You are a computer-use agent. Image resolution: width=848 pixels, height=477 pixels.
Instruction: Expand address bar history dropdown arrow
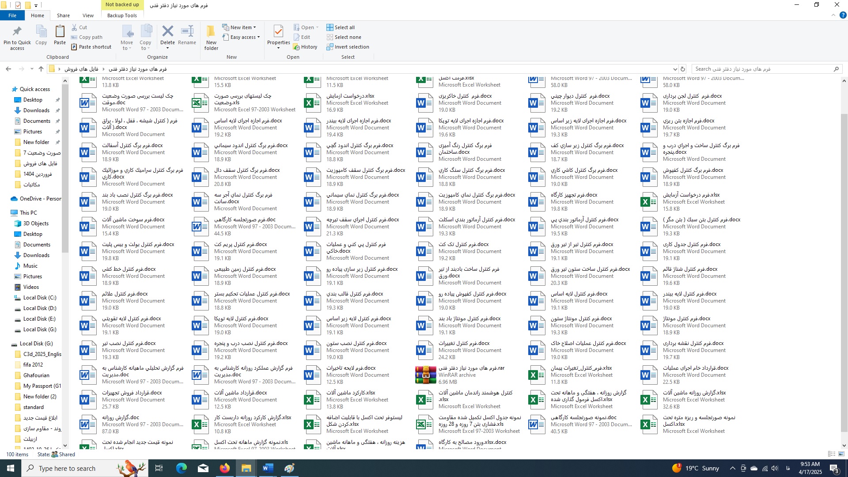tap(675, 69)
